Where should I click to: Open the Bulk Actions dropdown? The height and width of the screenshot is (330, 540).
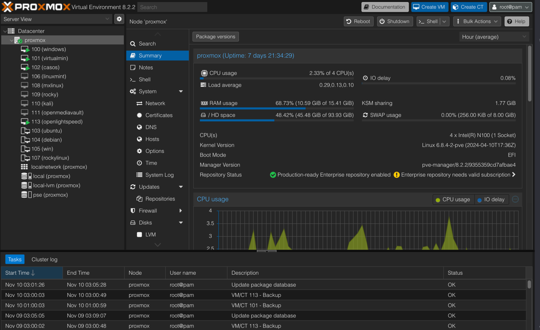477,21
